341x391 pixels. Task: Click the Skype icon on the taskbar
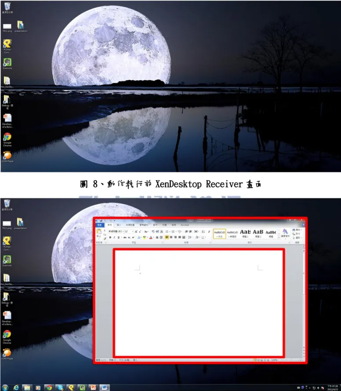(60, 387)
